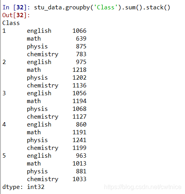
Task: Select value 975 for class 2 english
Action: tap(81, 62)
